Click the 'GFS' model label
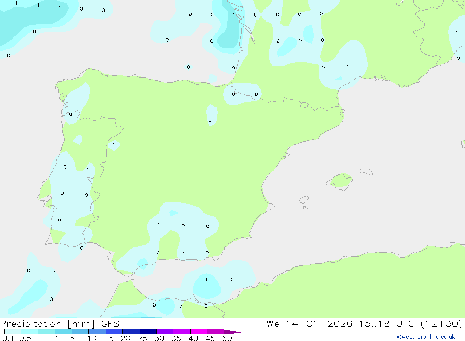 [110, 324]
